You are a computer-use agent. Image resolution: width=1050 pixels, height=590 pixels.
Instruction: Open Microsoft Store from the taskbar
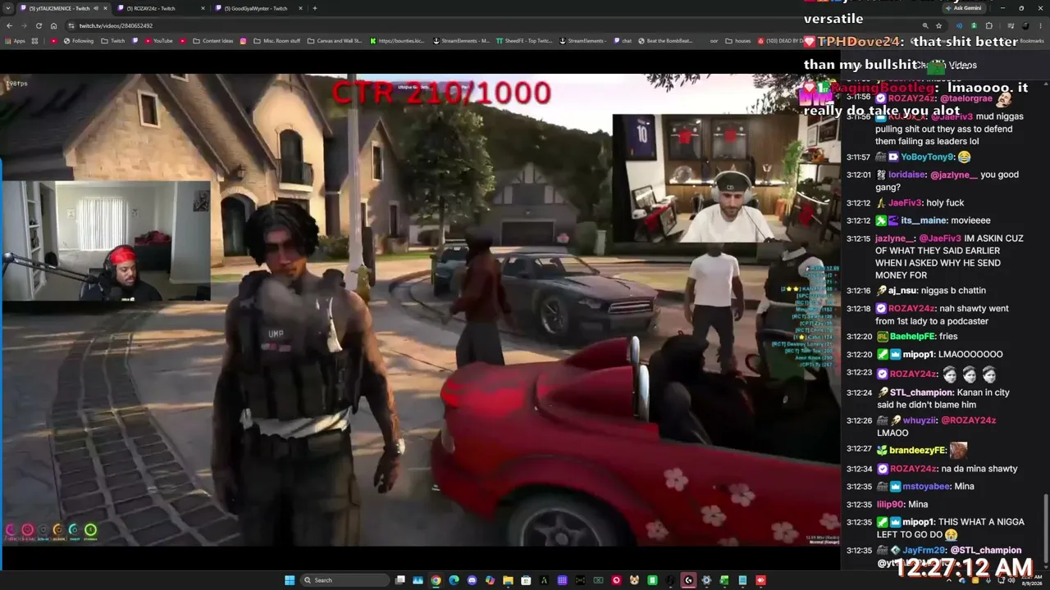(526, 580)
